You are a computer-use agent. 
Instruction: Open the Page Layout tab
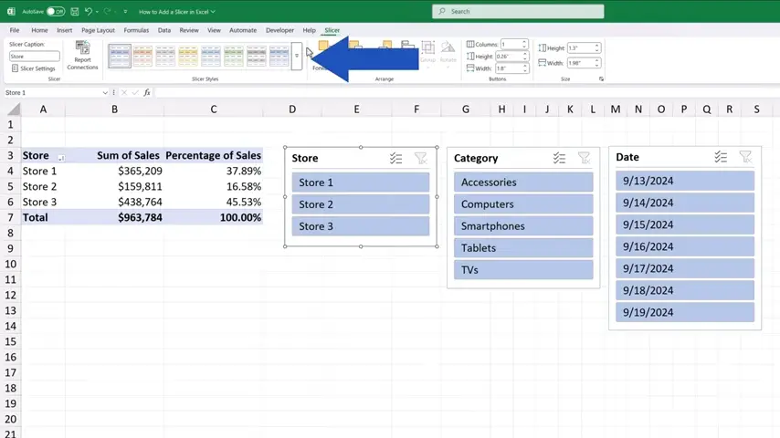(x=99, y=30)
